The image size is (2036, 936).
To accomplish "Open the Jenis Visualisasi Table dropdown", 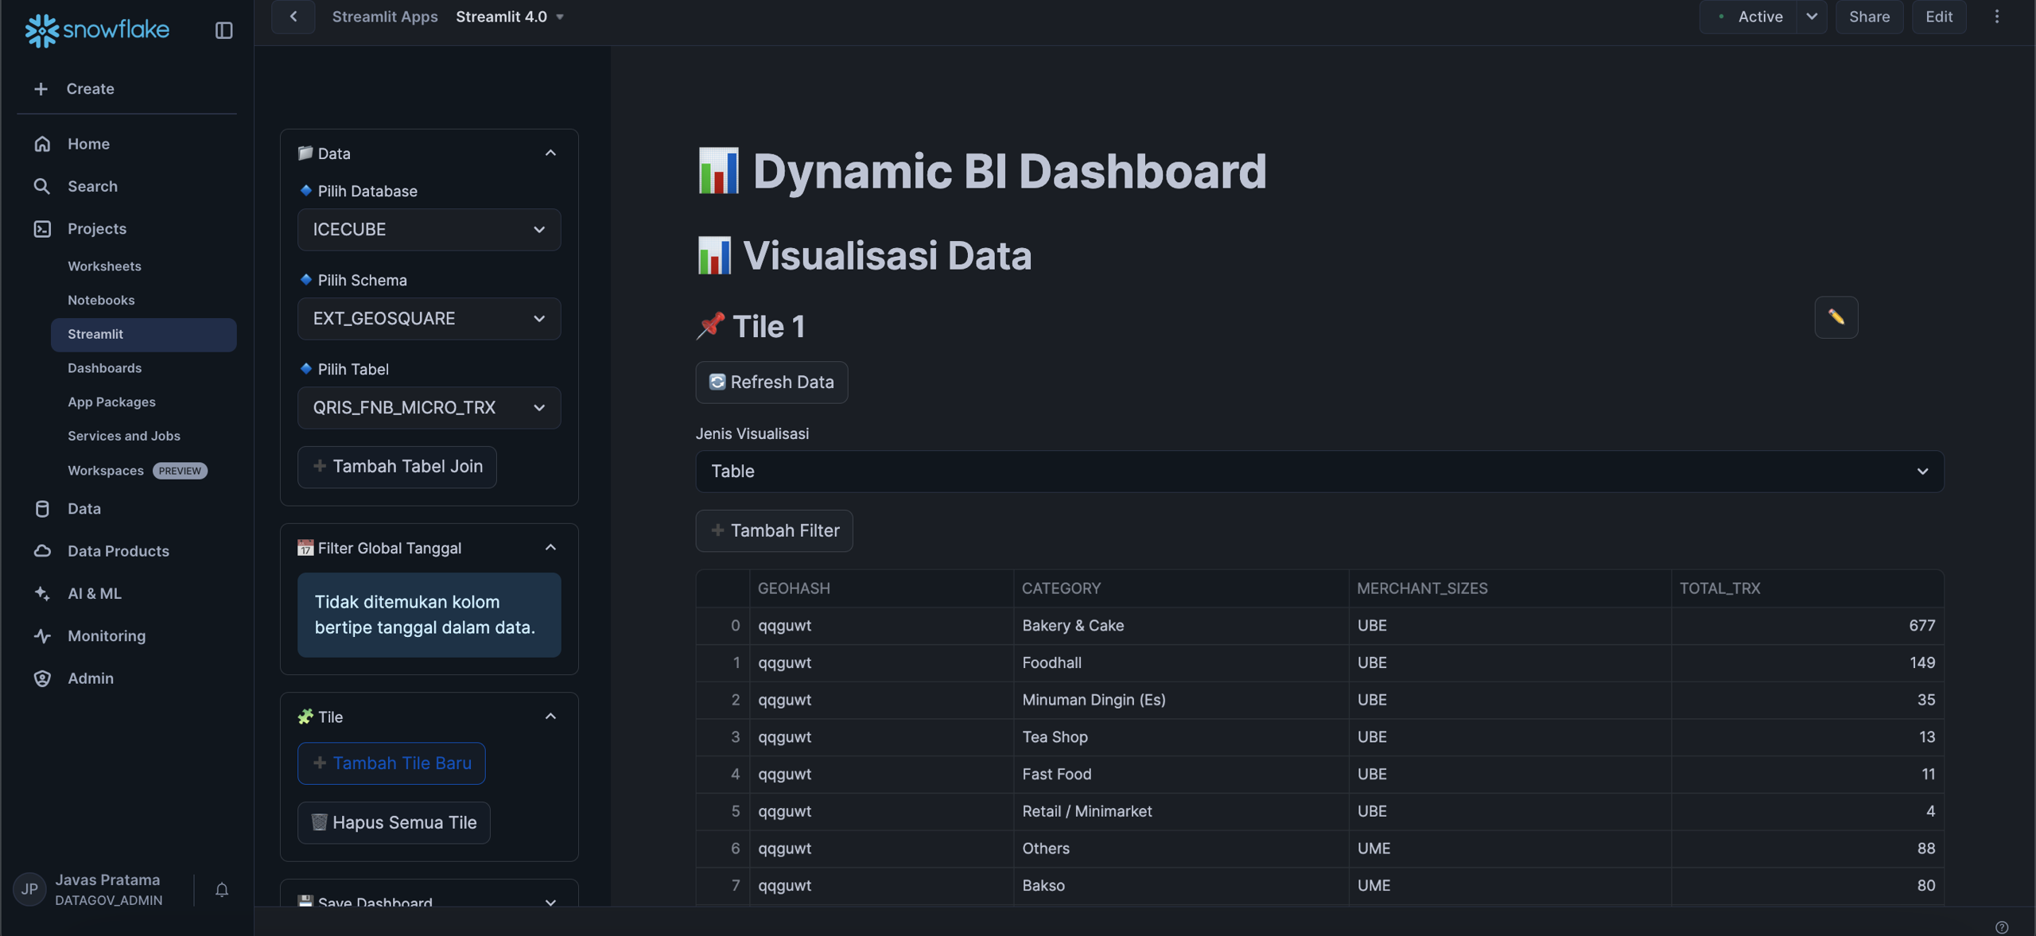I will coord(1319,472).
